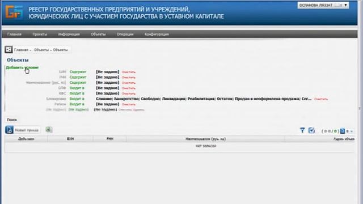The image size is (363, 204).
Task: Clear the БИН condition with Очистить
Action: point(129,72)
